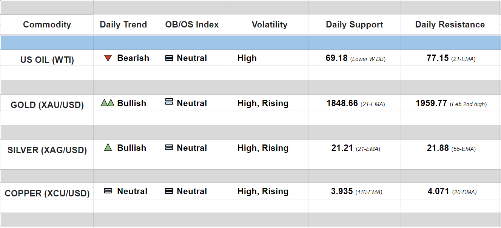
Task: Select the GOLD (XAU/USD) cell
Action: tap(47, 105)
